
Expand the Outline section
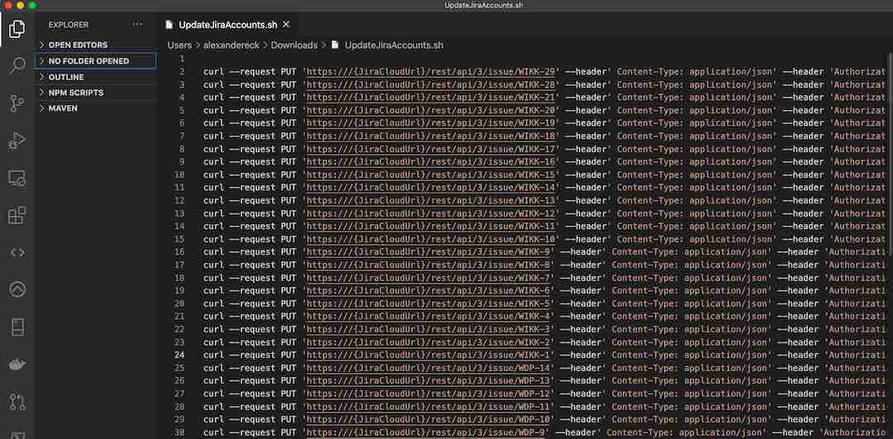pos(96,77)
